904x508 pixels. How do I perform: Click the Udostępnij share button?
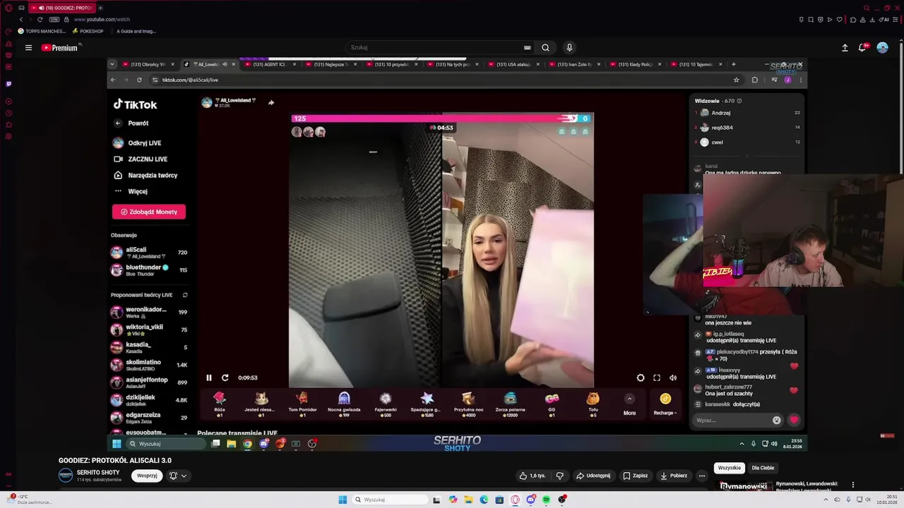point(593,476)
